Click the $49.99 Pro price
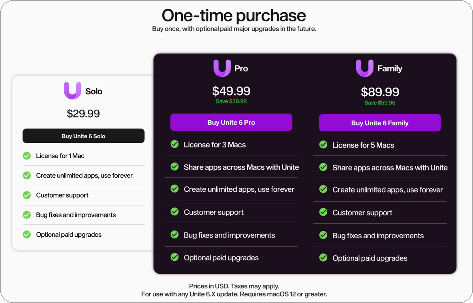This screenshot has height=303, width=473. point(231,91)
